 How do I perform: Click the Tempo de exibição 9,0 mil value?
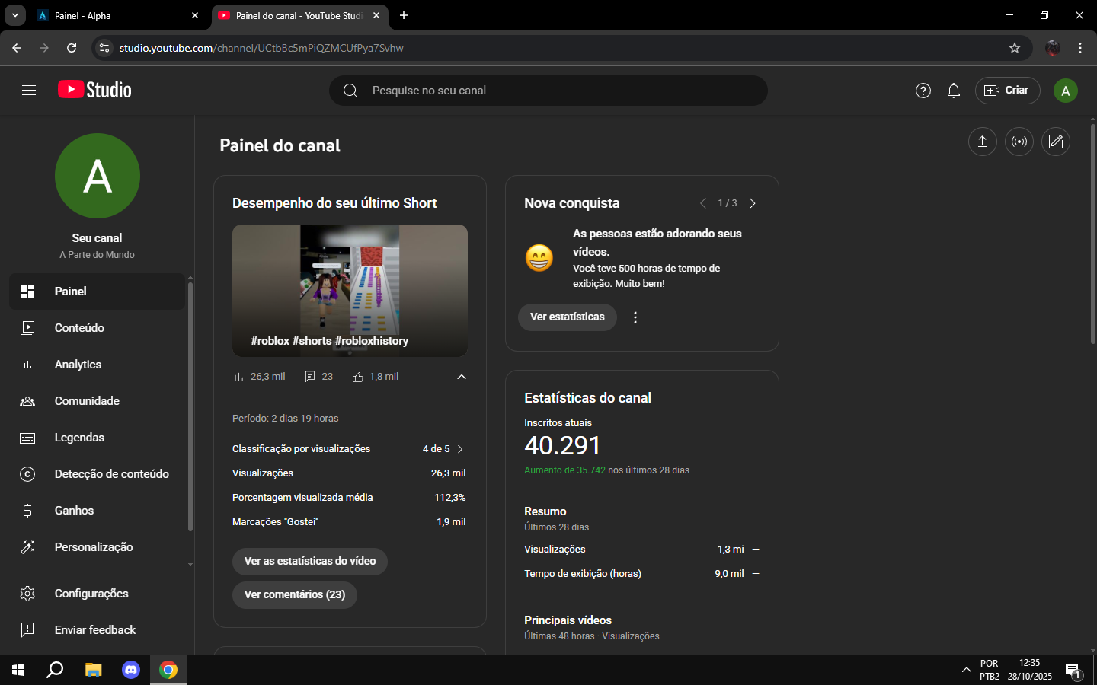729,574
